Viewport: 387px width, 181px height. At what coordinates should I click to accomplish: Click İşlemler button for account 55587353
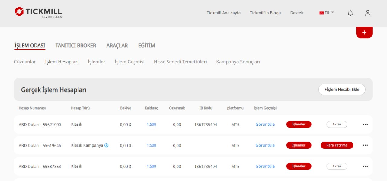[x=299, y=166]
